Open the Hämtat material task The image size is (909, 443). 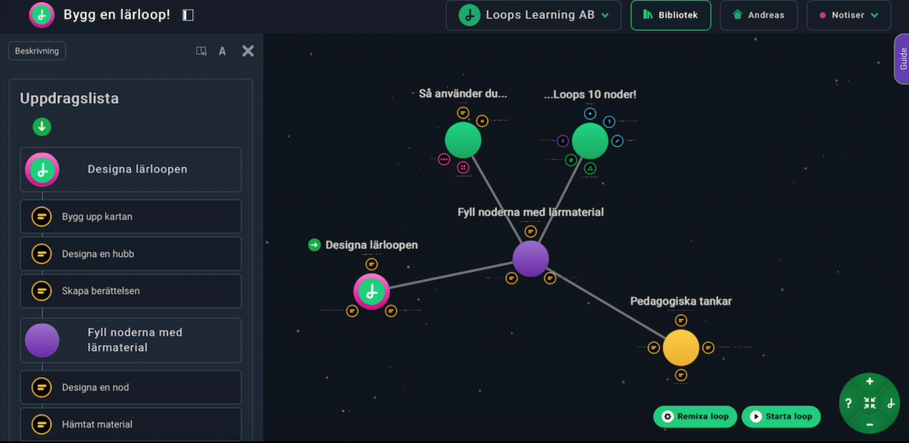(x=130, y=424)
